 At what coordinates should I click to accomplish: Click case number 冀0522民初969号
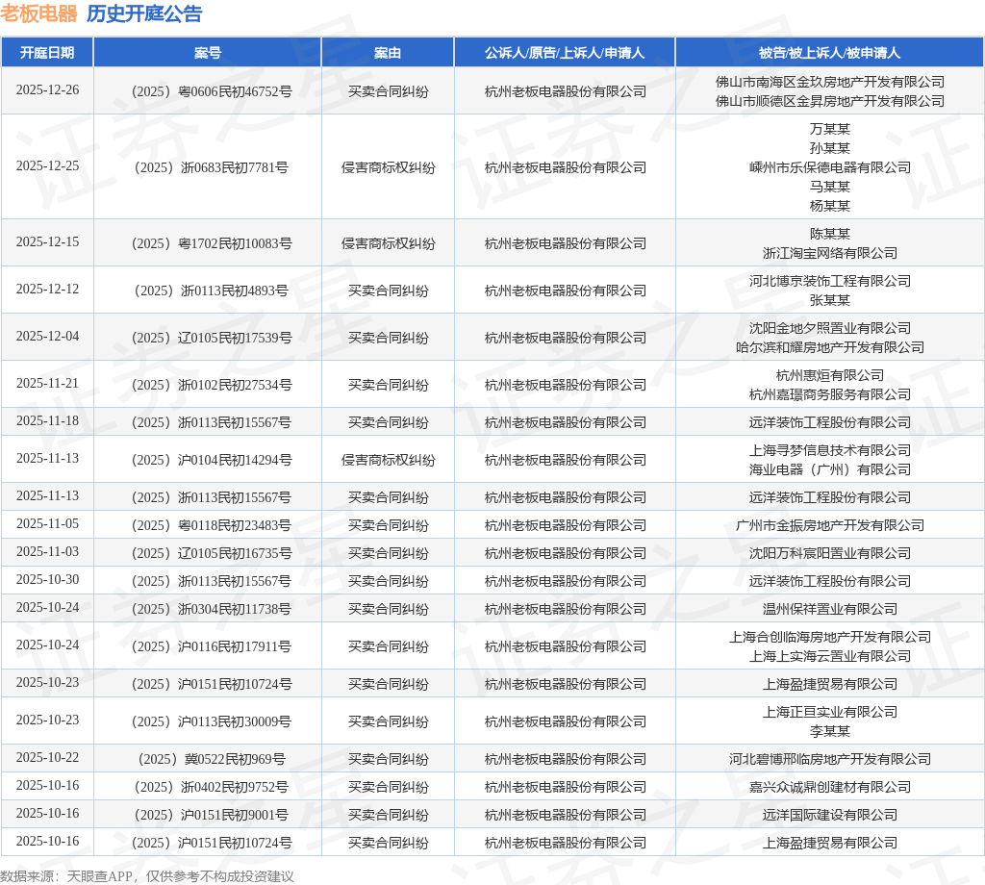[x=212, y=759]
